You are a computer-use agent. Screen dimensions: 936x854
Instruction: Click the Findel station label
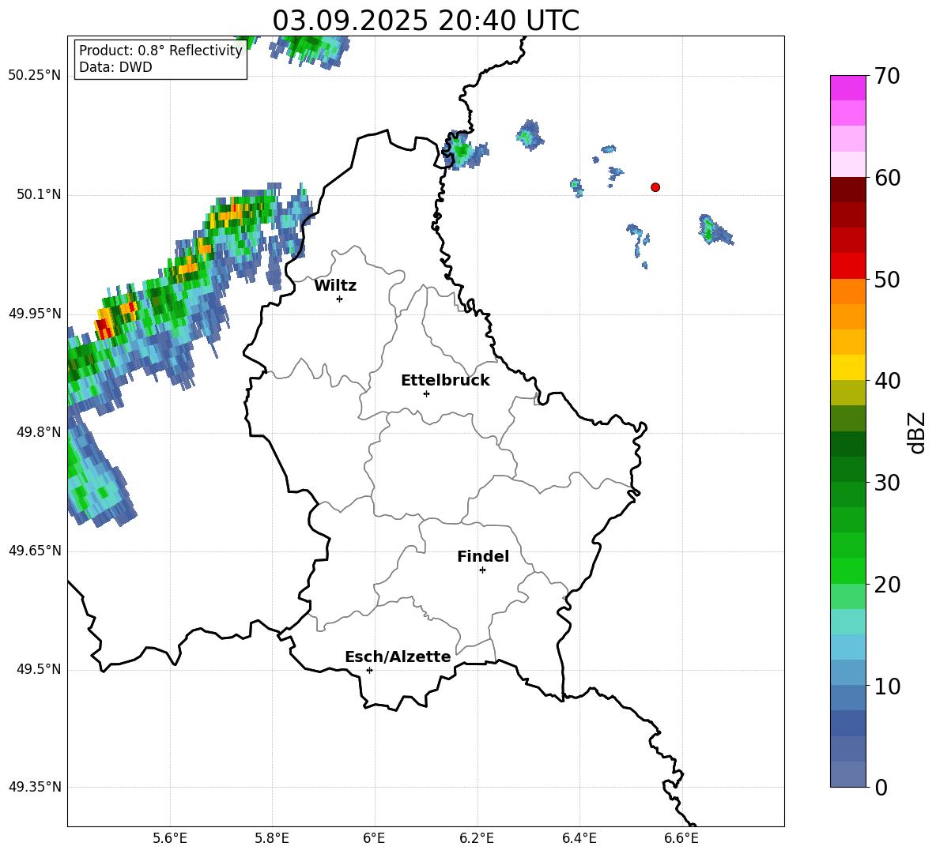(483, 556)
